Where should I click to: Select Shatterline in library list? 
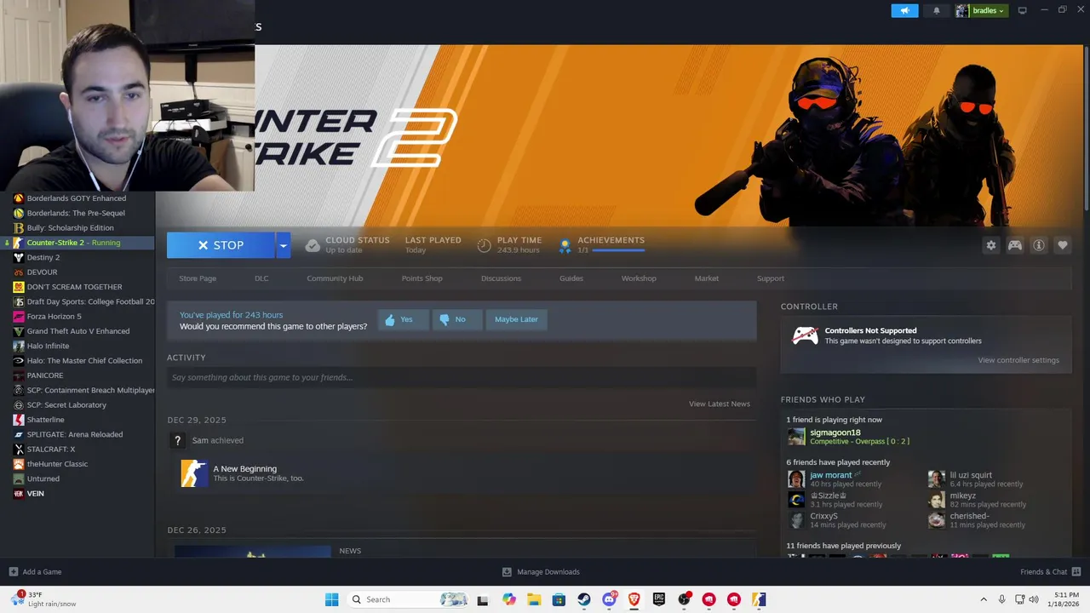click(x=45, y=420)
